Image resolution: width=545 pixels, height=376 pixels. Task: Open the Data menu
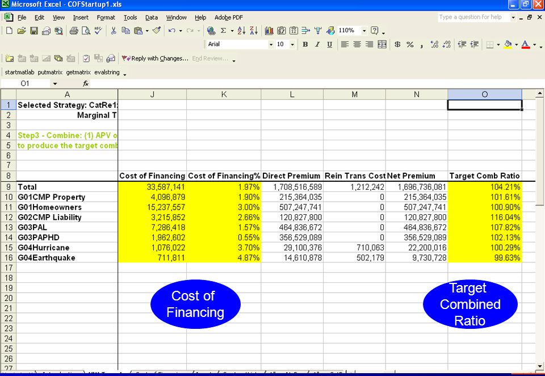[151, 18]
